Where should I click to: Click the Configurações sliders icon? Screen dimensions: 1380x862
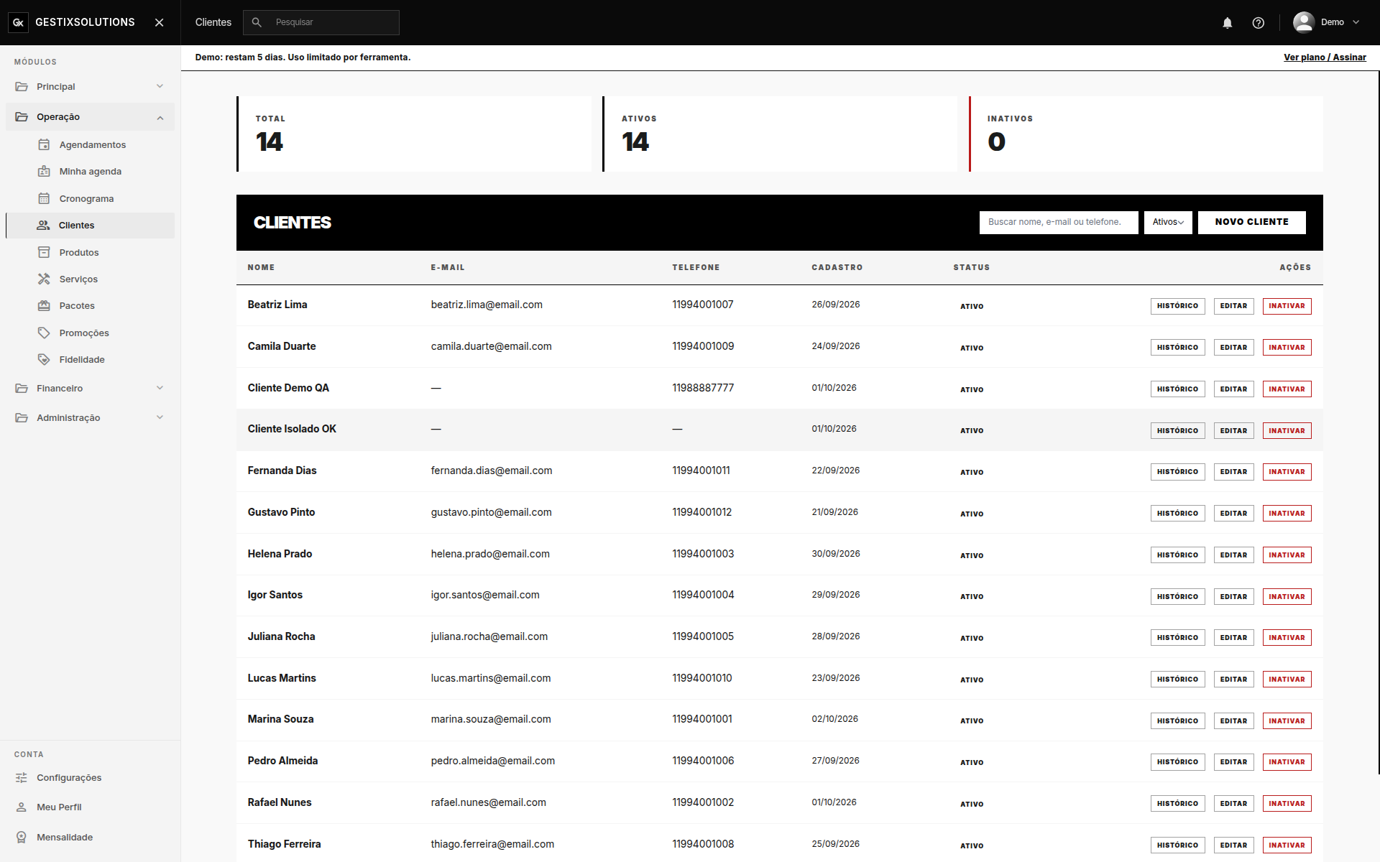[22, 777]
